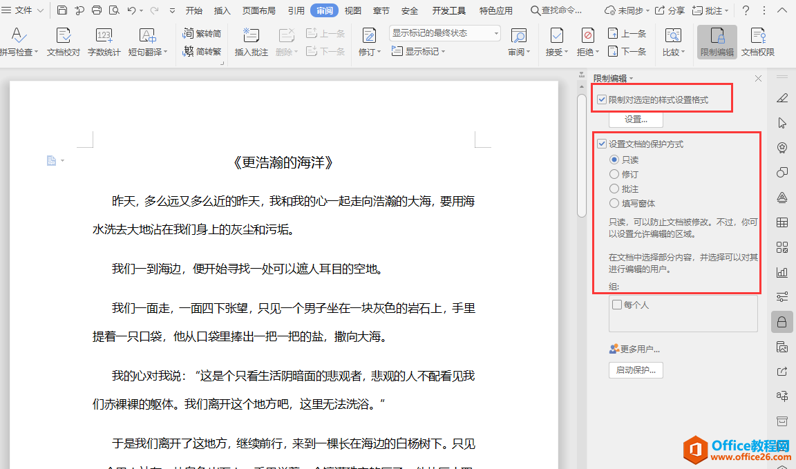
Task: Select the 修订 radio button
Action: (x=614, y=174)
